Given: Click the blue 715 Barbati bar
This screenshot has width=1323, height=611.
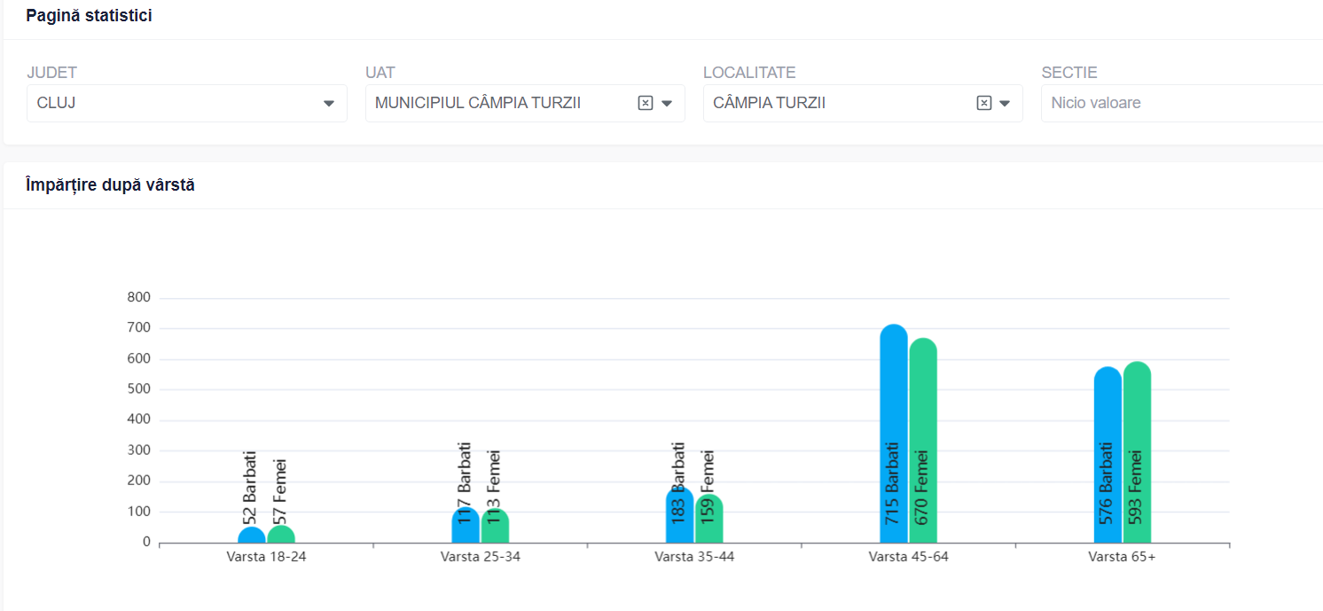Looking at the screenshot, I should 894,435.
